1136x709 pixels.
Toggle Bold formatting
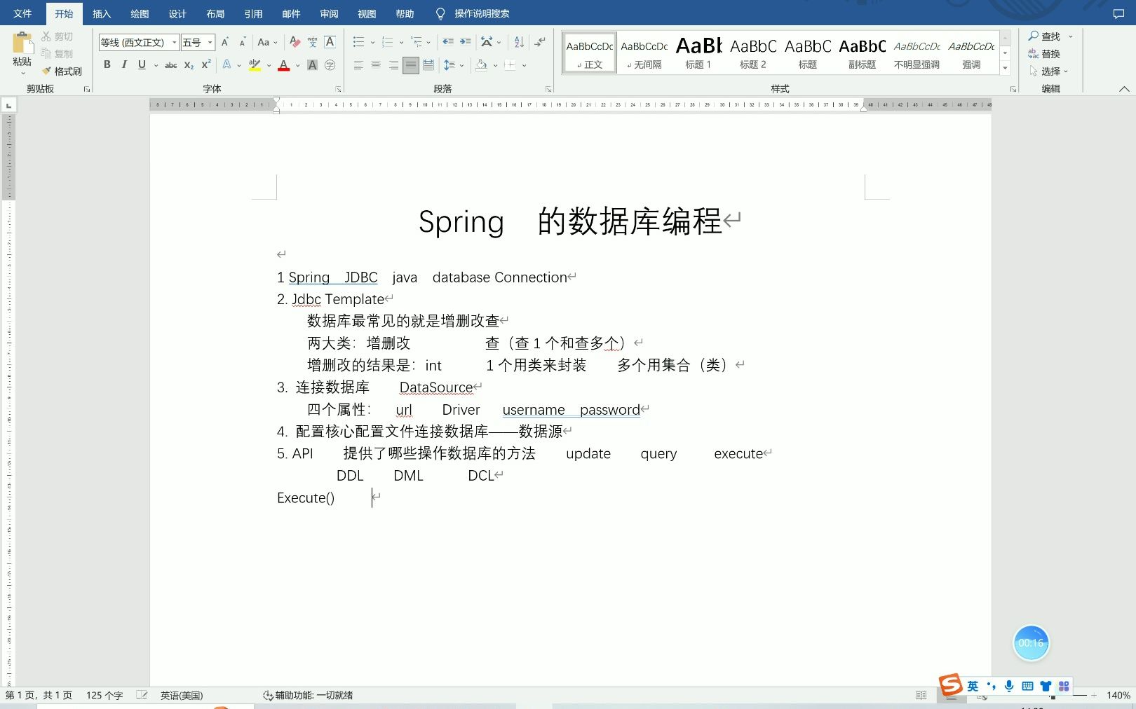click(x=107, y=64)
